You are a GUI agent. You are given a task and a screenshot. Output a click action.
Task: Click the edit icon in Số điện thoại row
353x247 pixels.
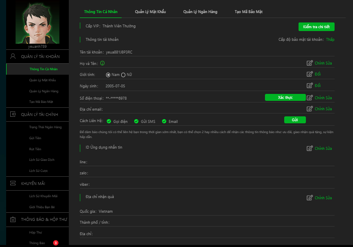310,98
